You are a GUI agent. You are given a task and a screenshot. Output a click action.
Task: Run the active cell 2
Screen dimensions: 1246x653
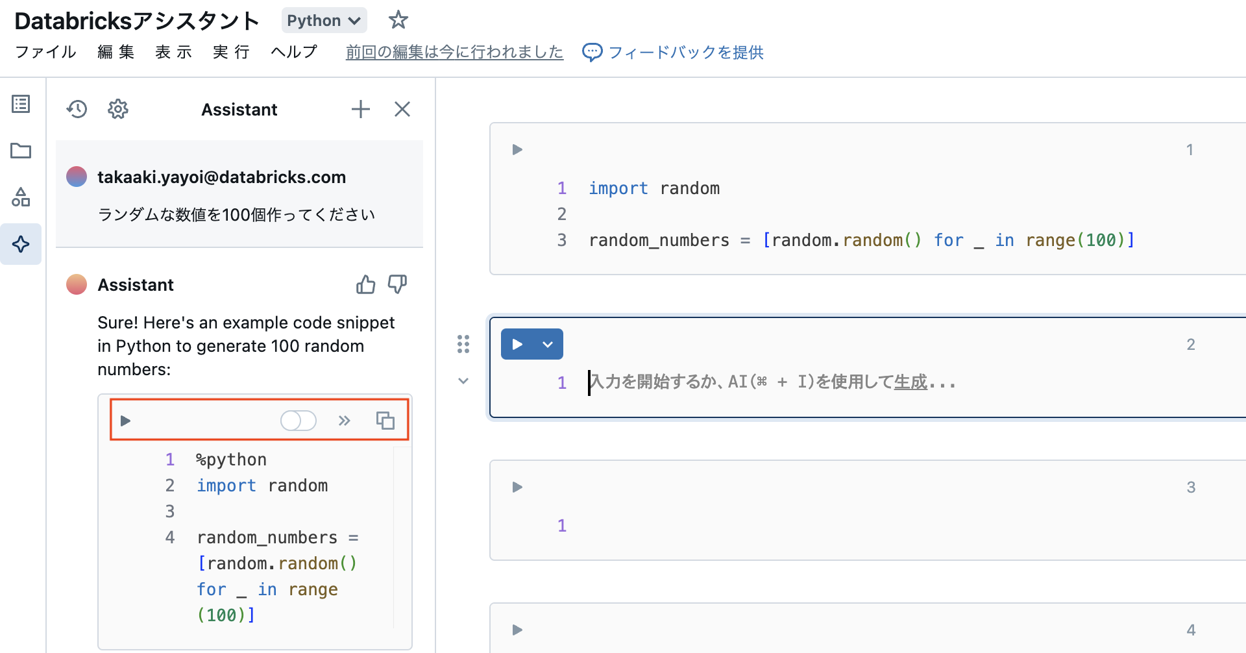point(517,344)
